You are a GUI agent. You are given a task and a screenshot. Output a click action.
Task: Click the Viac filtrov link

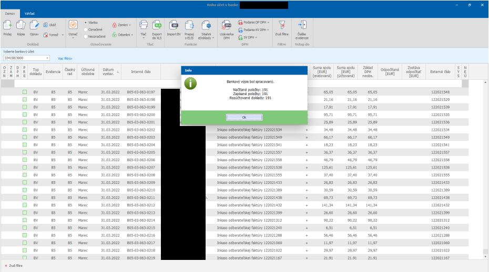[x=65, y=59]
